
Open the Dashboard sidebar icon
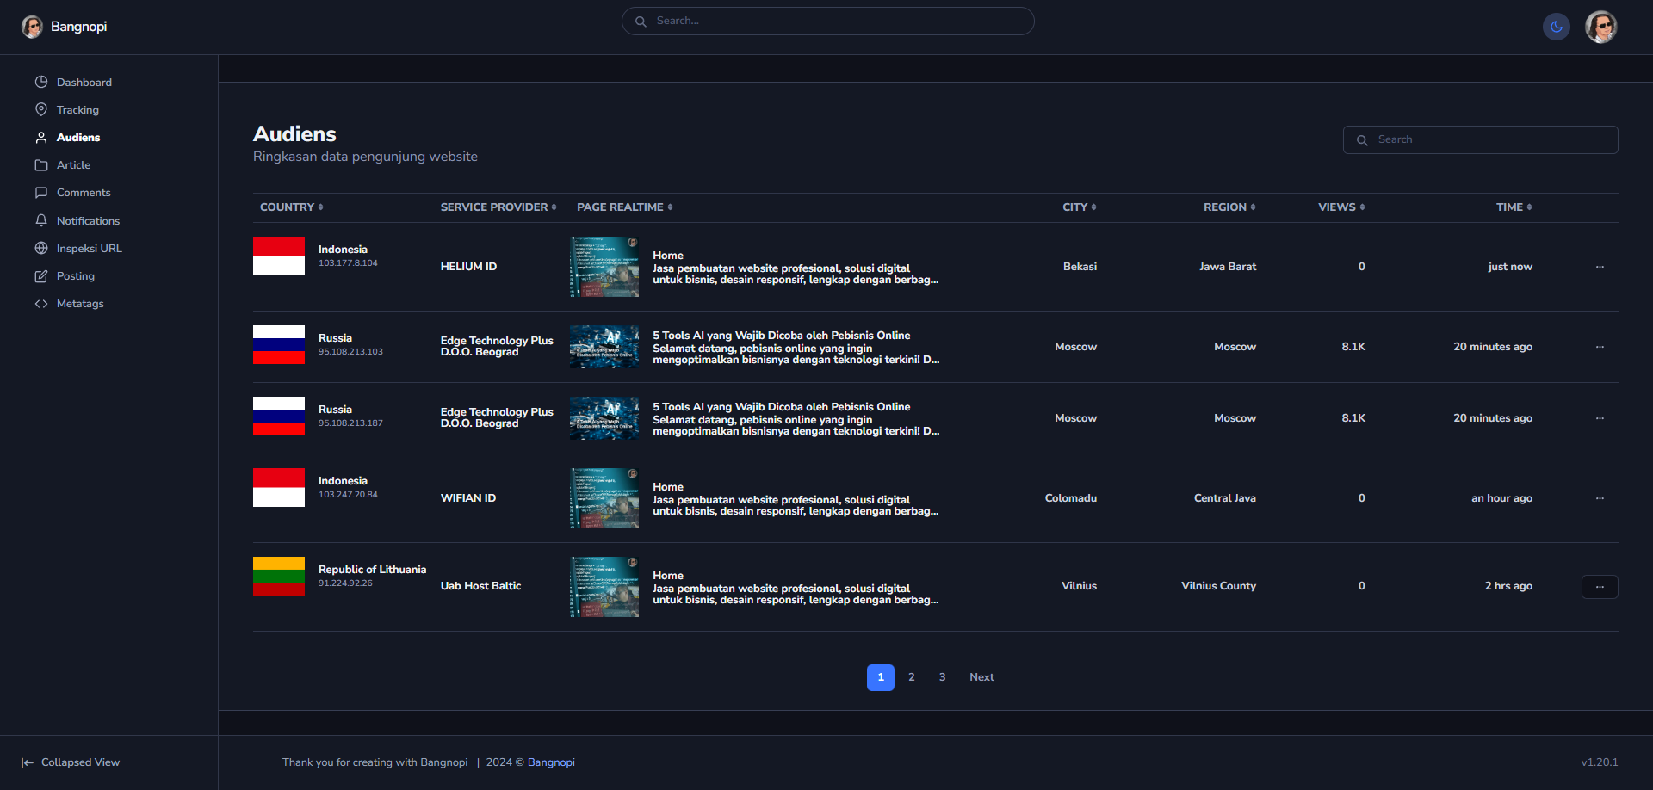pyautogui.click(x=41, y=82)
